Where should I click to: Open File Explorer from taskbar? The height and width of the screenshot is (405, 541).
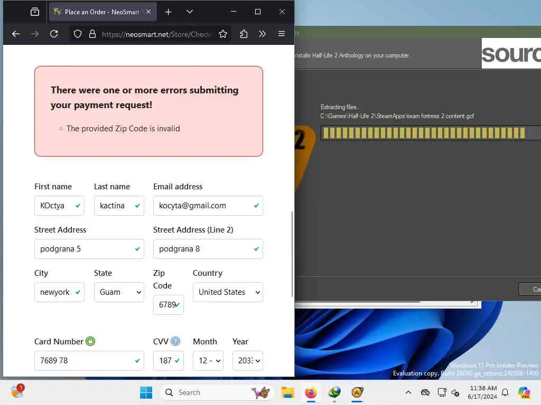[x=287, y=392]
